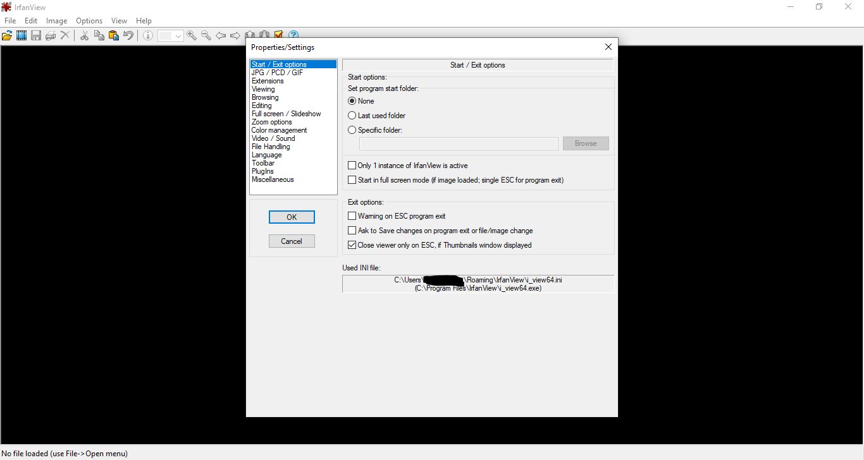
Task: Click the i_view64.exe path text
Action: click(x=478, y=288)
